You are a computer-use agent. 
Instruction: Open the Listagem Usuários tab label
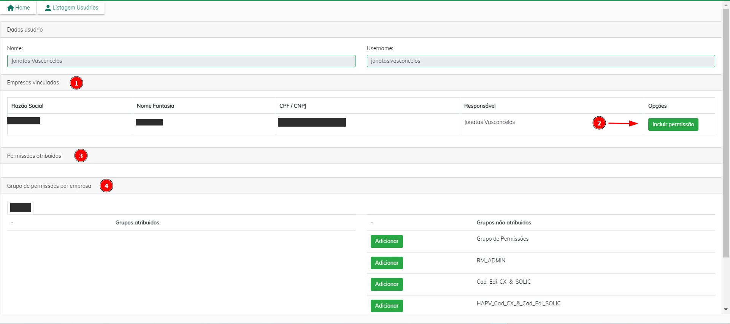coord(75,8)
